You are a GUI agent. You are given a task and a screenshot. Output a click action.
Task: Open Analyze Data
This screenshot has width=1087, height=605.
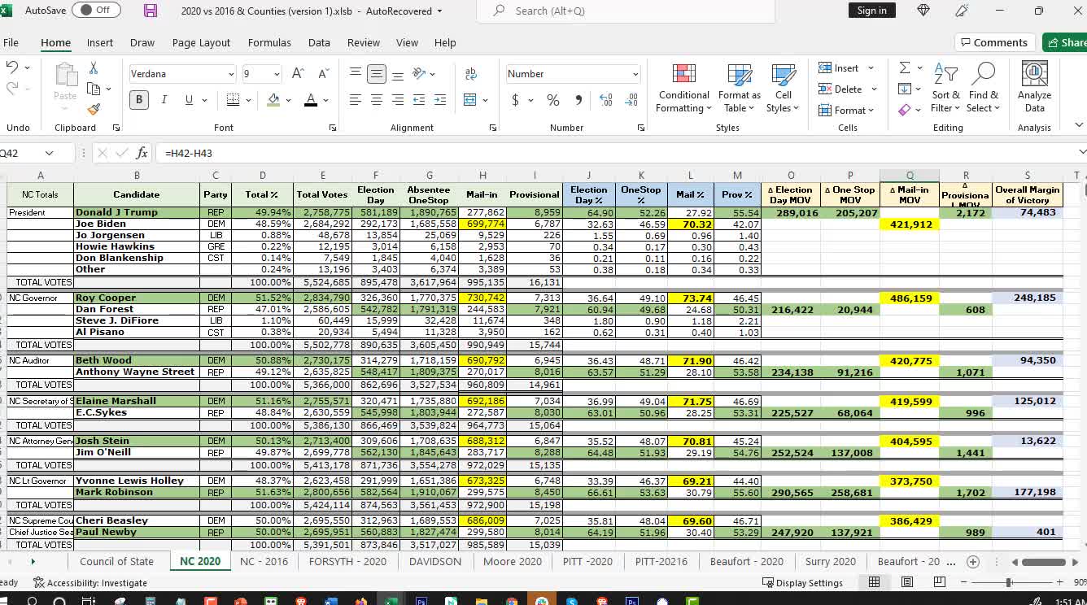(x=1034, y=88)
